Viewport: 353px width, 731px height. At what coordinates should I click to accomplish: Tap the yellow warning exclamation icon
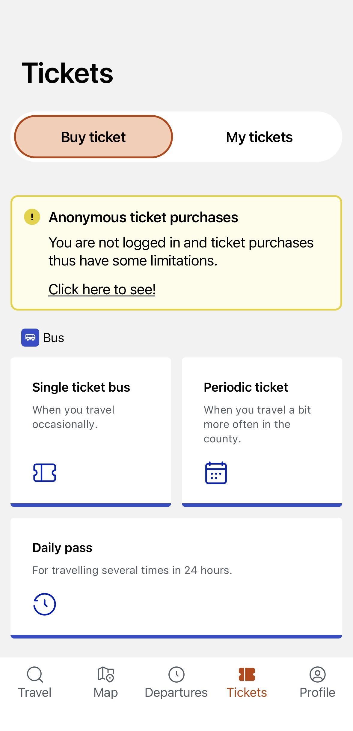point(32,217)
